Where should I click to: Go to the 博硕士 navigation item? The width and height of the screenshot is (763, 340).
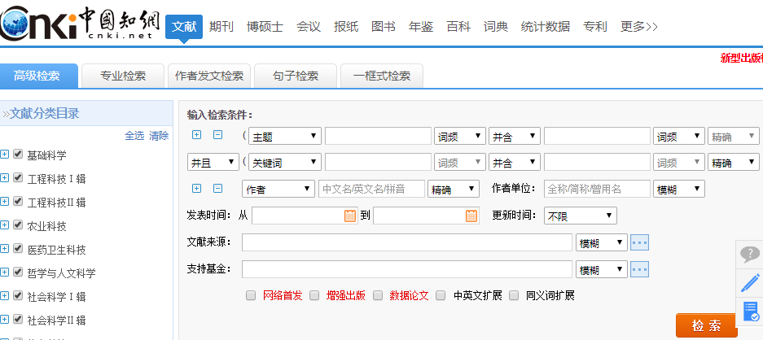(x=265, y=26)
